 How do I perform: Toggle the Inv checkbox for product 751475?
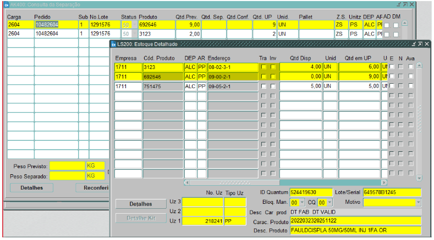273,87
